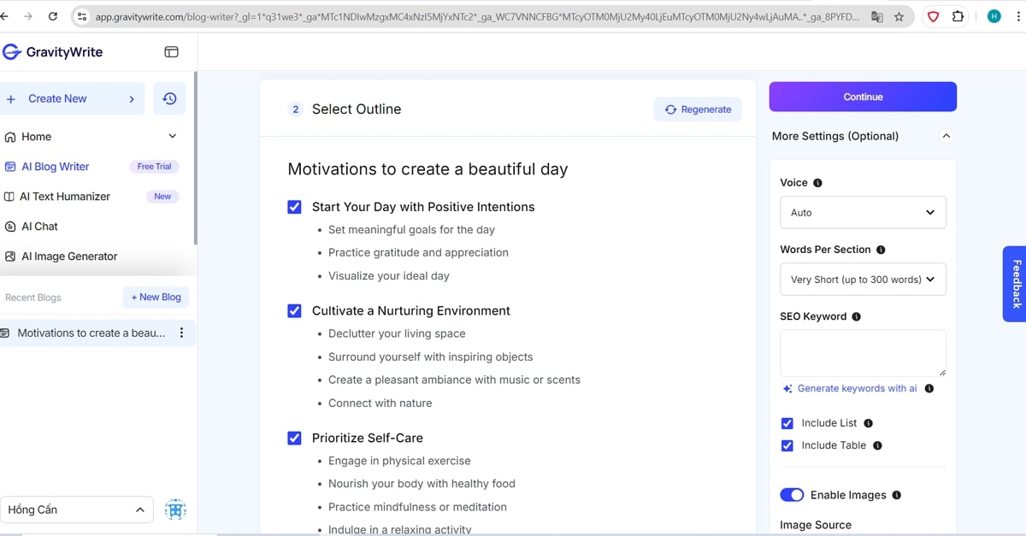
Task: Click into the SEO Keyword text box
Action: (862, 353)
